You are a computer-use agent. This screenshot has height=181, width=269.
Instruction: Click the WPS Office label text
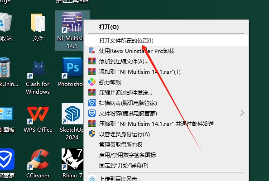(38, 130)
